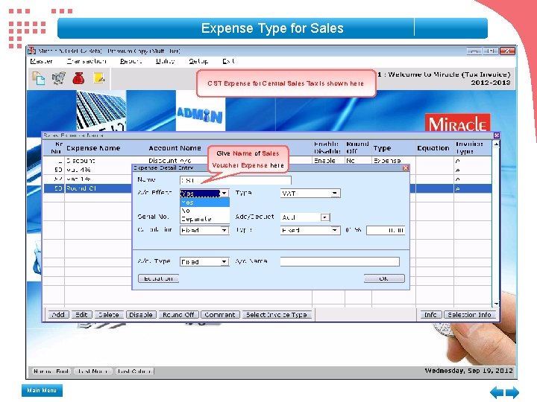The image size is (537, 402).
Task: Open the yellow note toolbar icon
Action: coord(99,78)
